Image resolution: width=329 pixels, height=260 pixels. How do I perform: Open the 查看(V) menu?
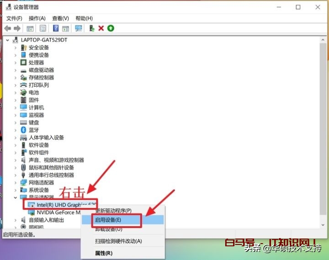tap(60, 18)
